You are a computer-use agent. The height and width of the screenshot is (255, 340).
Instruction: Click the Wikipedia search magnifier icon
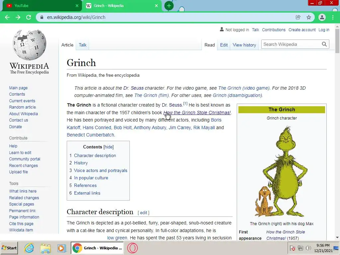[324, 44]
